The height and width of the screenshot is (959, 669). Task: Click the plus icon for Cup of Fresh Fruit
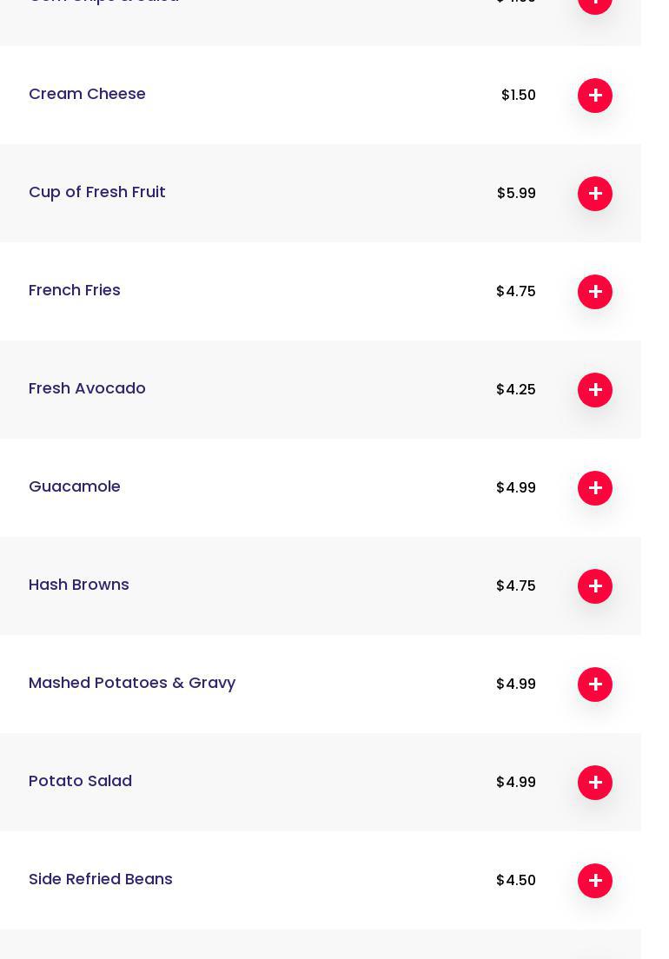point(595,194)
